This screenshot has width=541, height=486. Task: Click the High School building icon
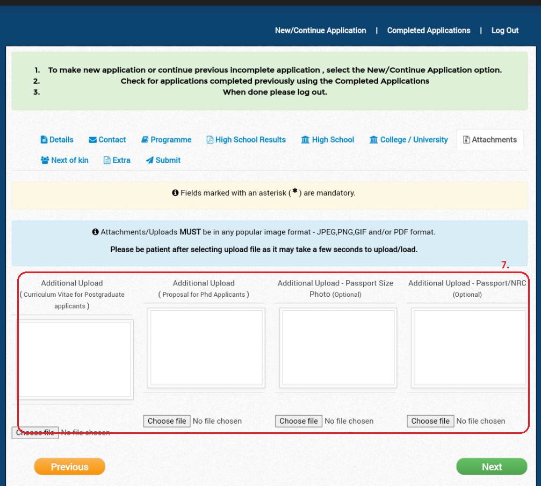click(305, 140)
